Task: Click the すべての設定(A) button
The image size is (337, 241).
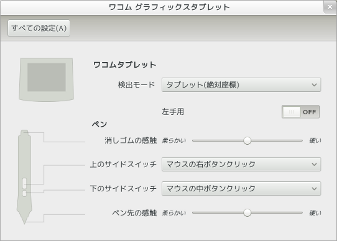Action: click(x=39, y=28)
